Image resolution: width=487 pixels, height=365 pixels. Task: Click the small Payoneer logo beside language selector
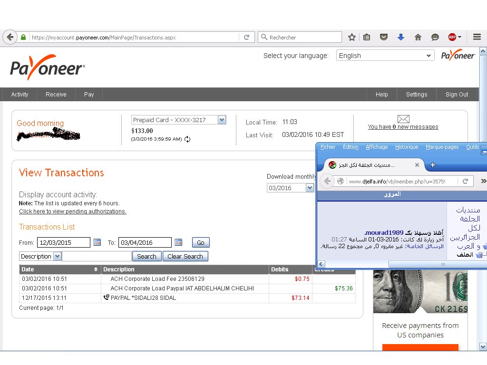click(458, 55)
